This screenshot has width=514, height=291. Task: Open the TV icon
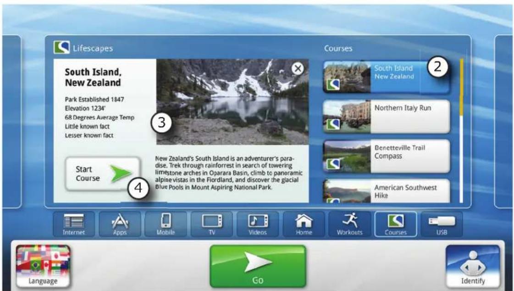coord(212,224)
